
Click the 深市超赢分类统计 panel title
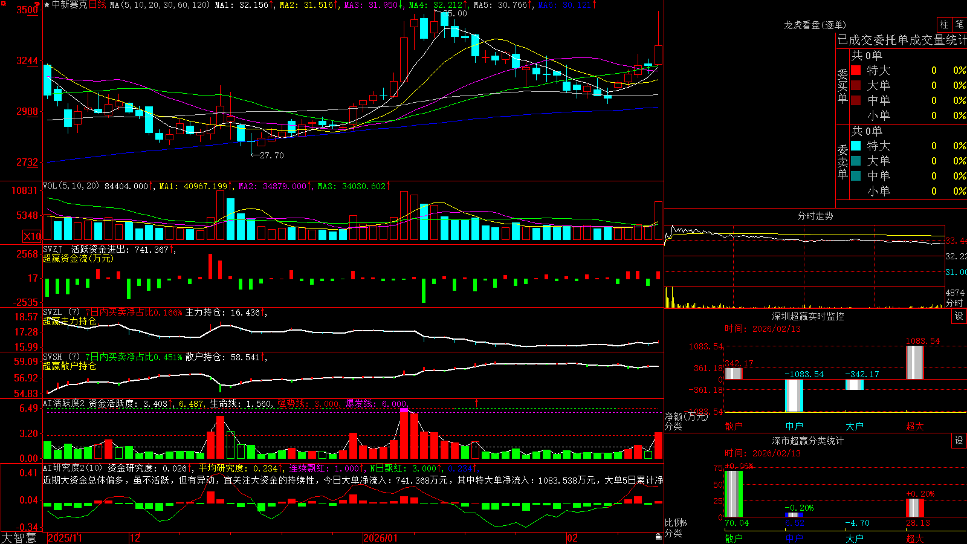pos(808,441)
